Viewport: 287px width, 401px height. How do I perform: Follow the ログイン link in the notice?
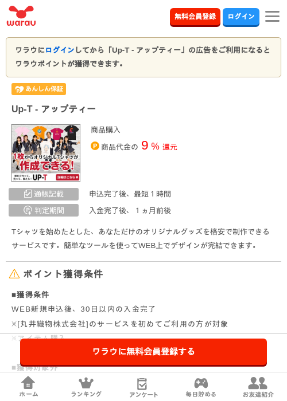click(x=60, y=50)
